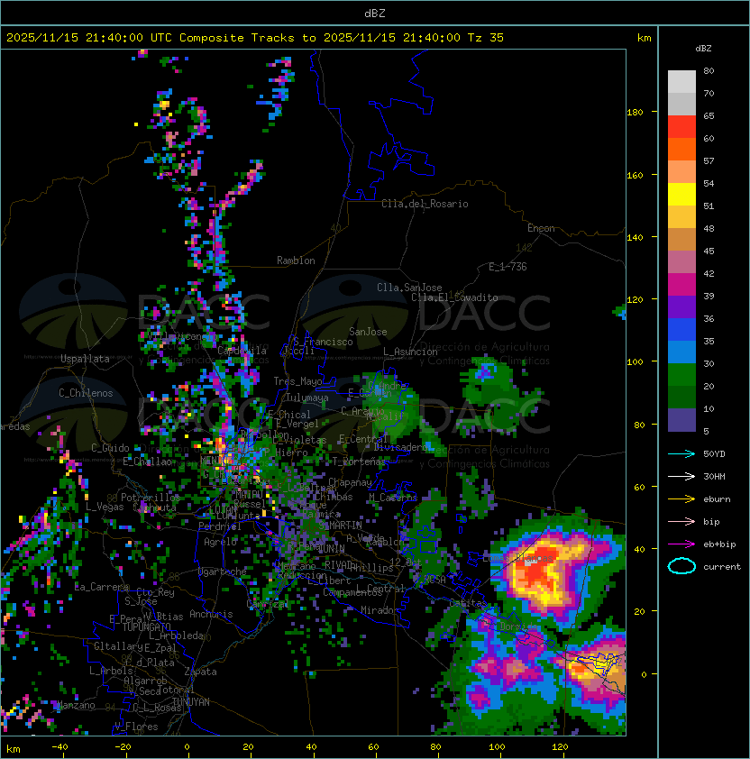Image resolution: width=750 pixels, height=759 pixels.
Task: Click the 'dBZ' heading above the color scale
Action: click(703, 49)
